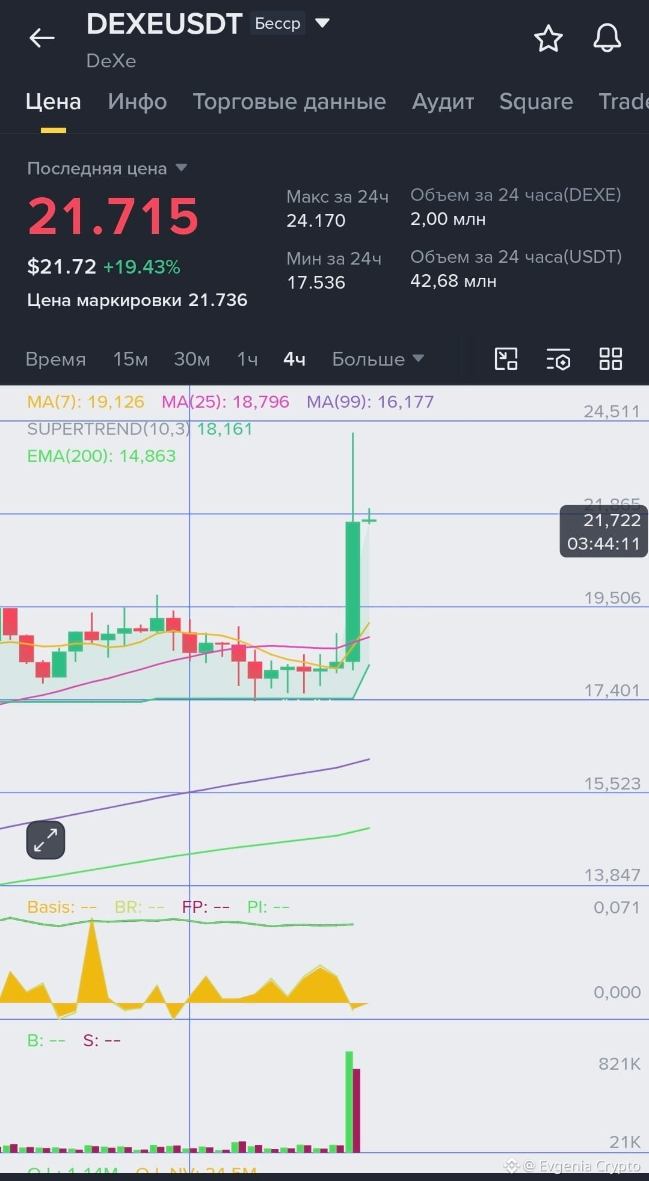This screenshot has width=649, height=1181.
Task: Open price alert bell icon
Action: [x=607, y=38]
